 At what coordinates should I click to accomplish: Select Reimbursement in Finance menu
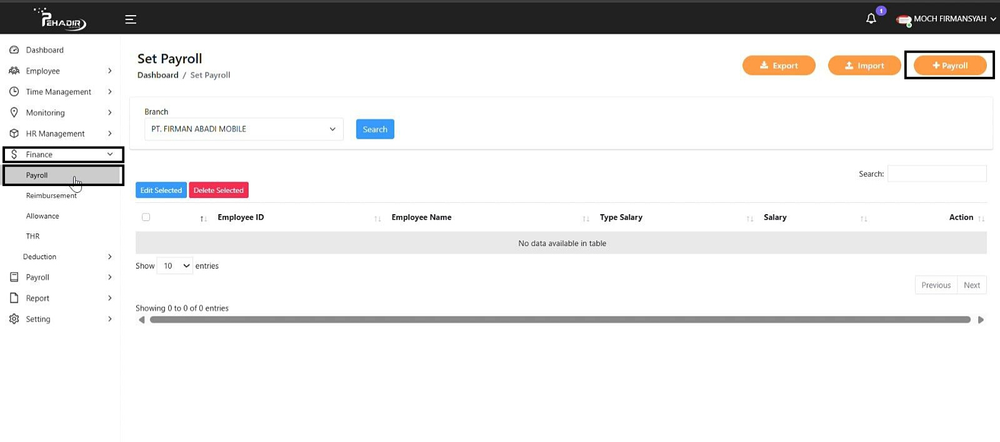coord(51,195)
